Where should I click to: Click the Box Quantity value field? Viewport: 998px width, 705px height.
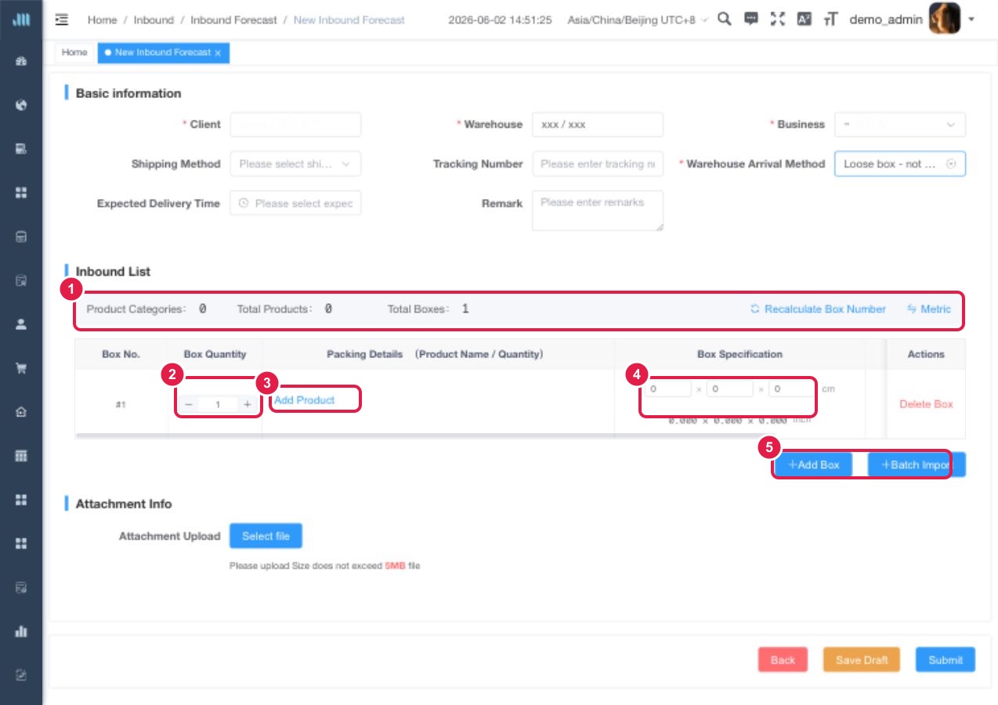(218, 404)
